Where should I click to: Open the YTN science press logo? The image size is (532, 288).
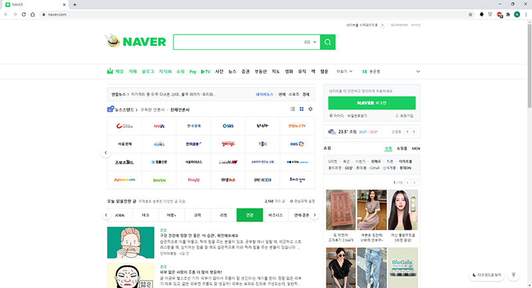click(297, 162)
